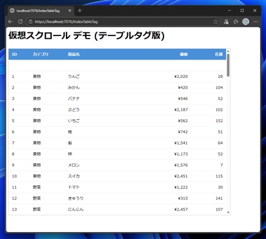Click the 果物 category in 桃 row

click(37, 132)
